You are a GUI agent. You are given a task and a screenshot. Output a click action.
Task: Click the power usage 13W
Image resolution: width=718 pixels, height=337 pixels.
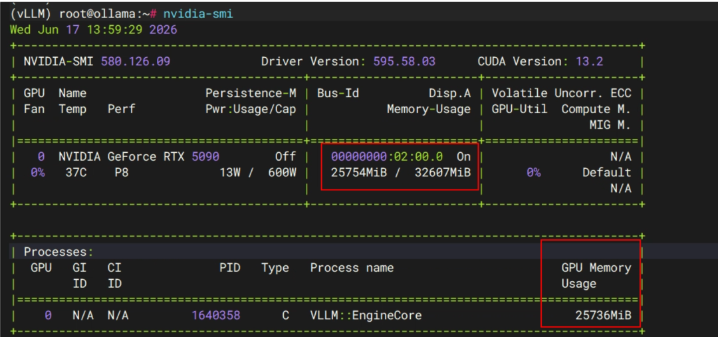[230, 173]
